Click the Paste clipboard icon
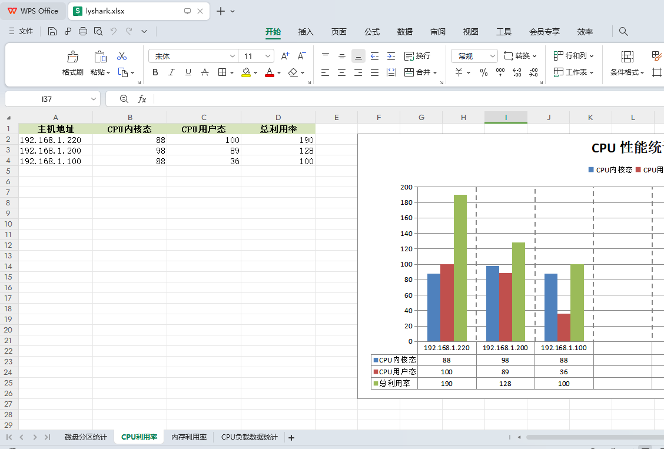 (x=100, y=56)
